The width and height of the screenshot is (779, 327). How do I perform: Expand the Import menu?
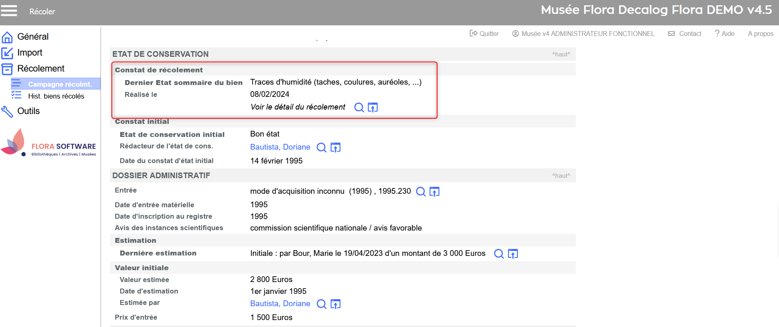pyautogui.click(x=29, y=53)
